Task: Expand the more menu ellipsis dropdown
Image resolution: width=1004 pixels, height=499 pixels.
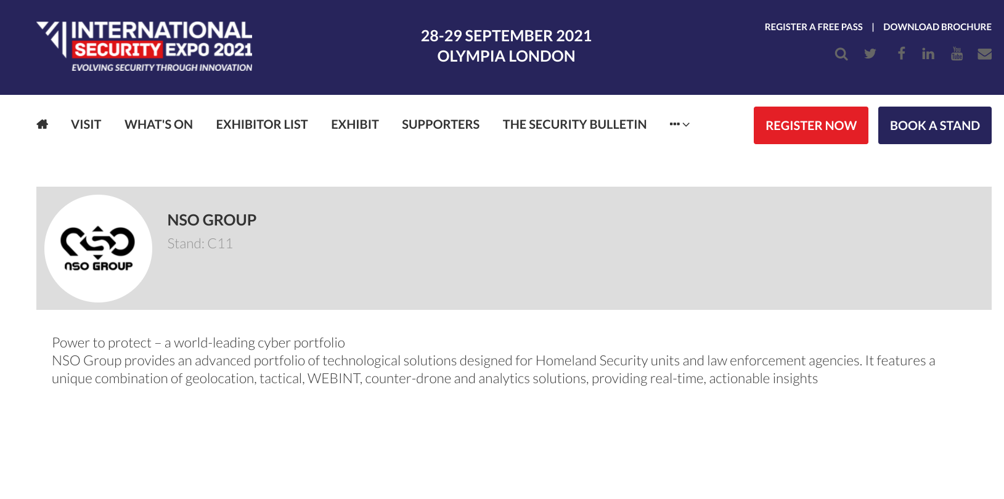Action: point(679,124)
